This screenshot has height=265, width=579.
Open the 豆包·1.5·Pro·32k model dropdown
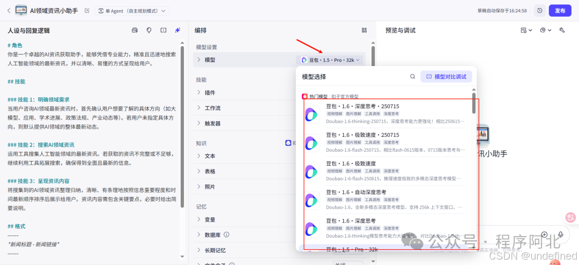click(330, 60)
